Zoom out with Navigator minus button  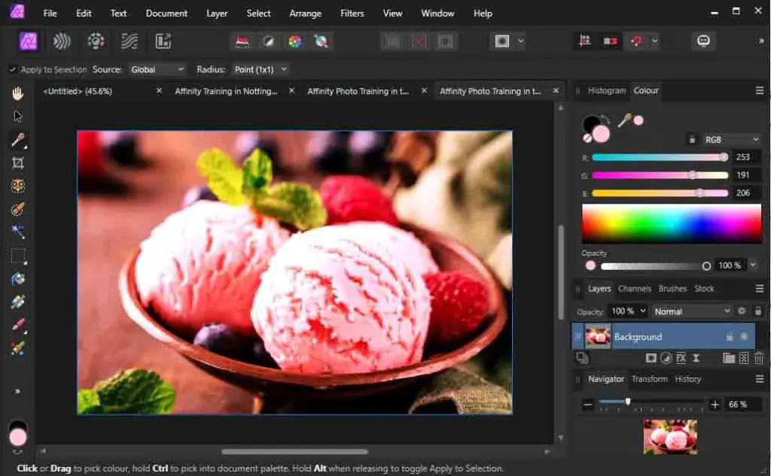point(587,405)
